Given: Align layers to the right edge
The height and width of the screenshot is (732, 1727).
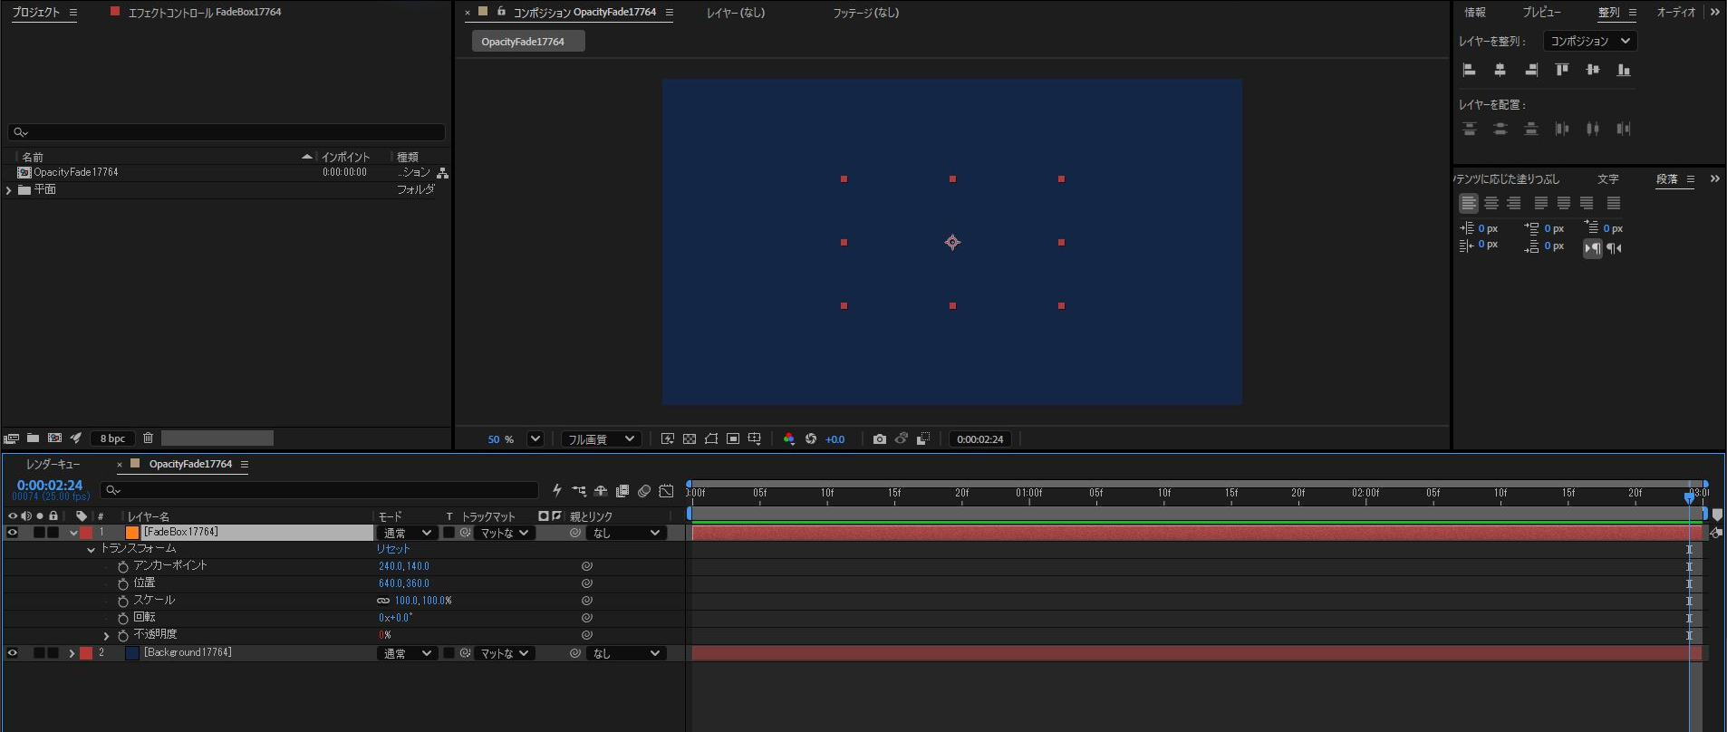Looking at the screenshot, I should tap(1531, 70).
